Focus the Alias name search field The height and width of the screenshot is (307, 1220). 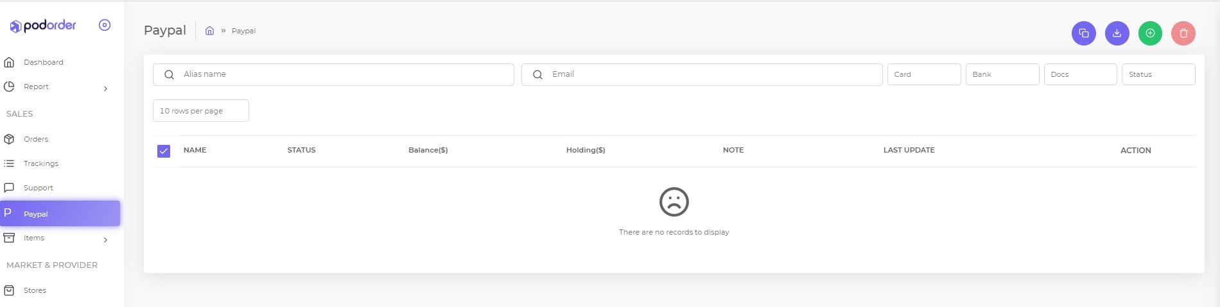[x=333, y=74]
